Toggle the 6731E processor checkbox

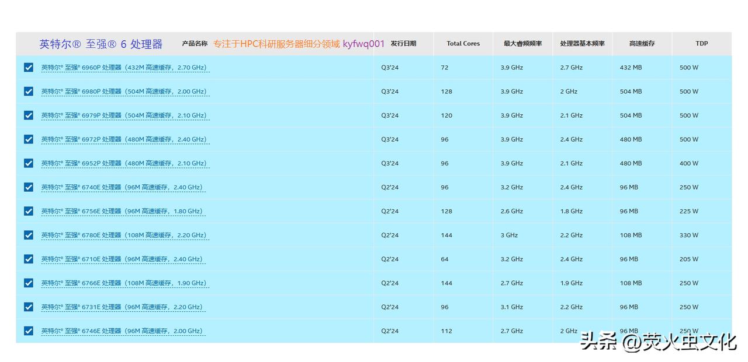[x=29, y=307]
